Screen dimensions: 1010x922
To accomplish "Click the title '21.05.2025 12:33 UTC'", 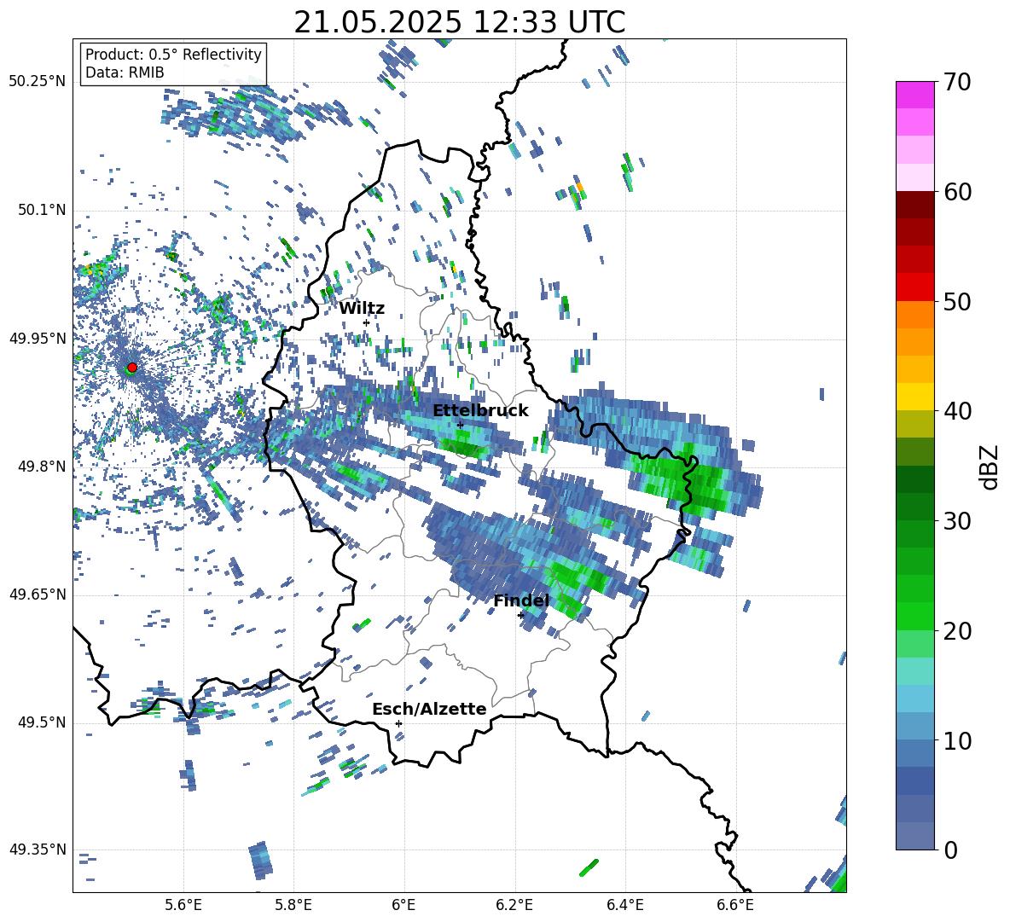I will (x=459, y=22).
